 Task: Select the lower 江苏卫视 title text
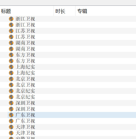point(25,37)
